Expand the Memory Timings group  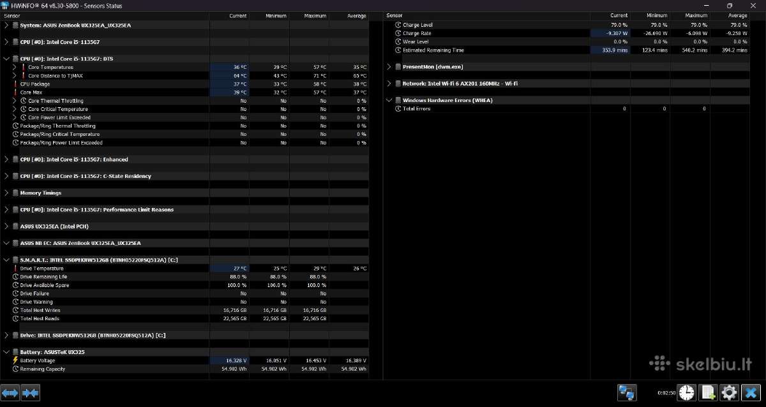coord(6,193)
